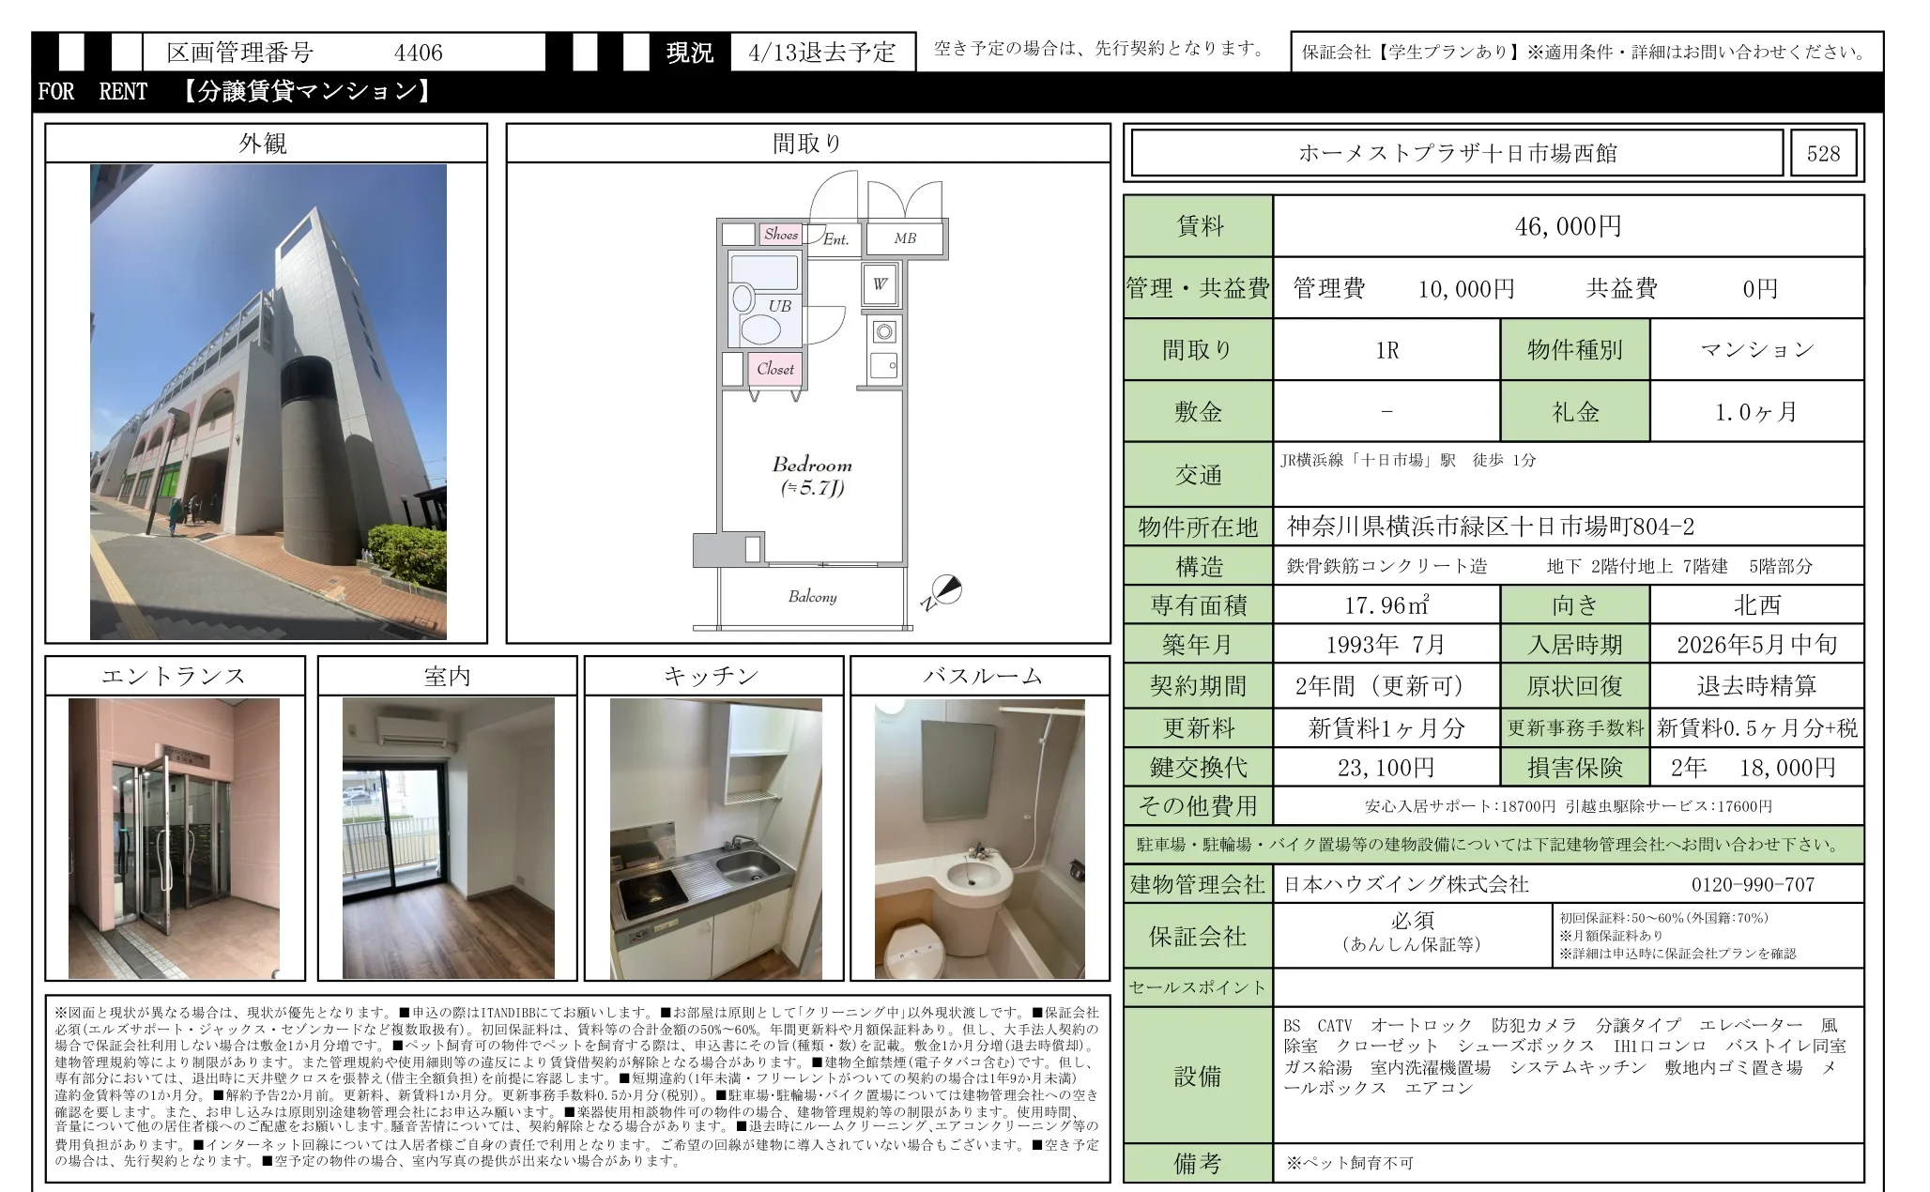Select the Shoes box in the floor plan
The image size is (1930, 1192).
click(x=782, y=235)
